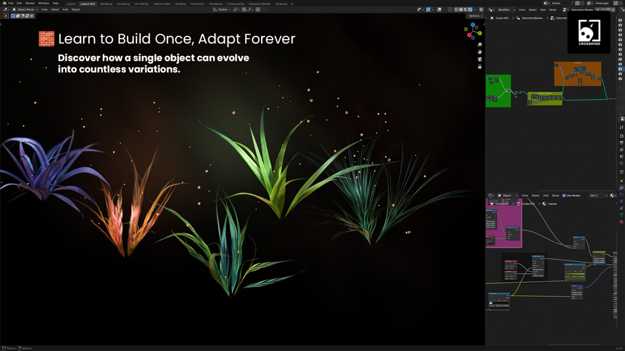This screenshot has width=625, height=351.
Task: Select the rendered viewport shading sphere
Action: coord(470,10)
